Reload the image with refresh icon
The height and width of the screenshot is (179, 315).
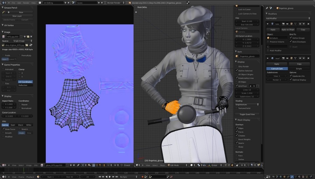(31, 45)
